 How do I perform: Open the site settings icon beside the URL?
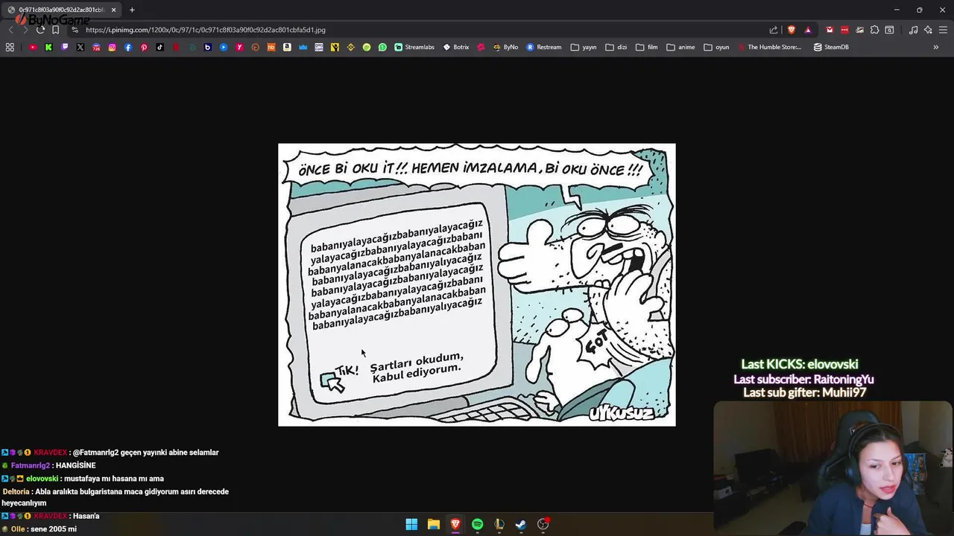75,30
